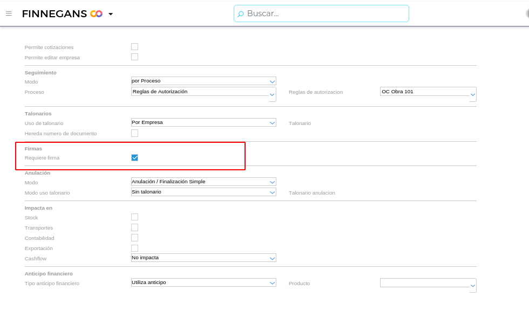529x311 pixels.
Task: Open Seguimiento Modo dropdown showing por Proceso
Action: (x=204, y=81)
